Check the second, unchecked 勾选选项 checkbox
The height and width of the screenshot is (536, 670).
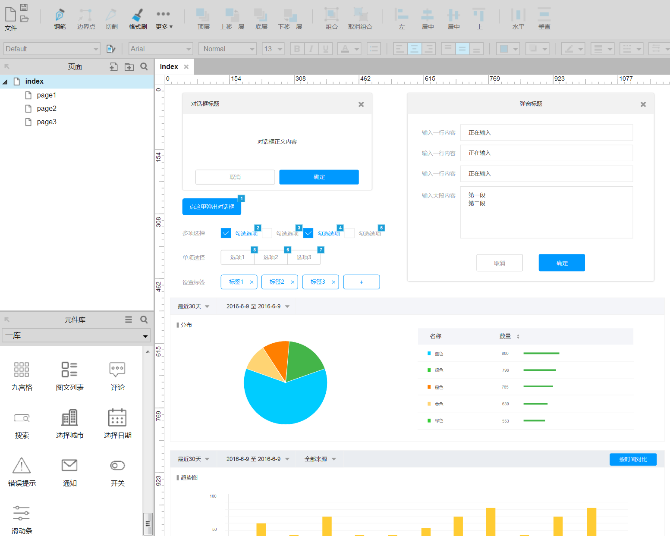(x=267, y=233)
